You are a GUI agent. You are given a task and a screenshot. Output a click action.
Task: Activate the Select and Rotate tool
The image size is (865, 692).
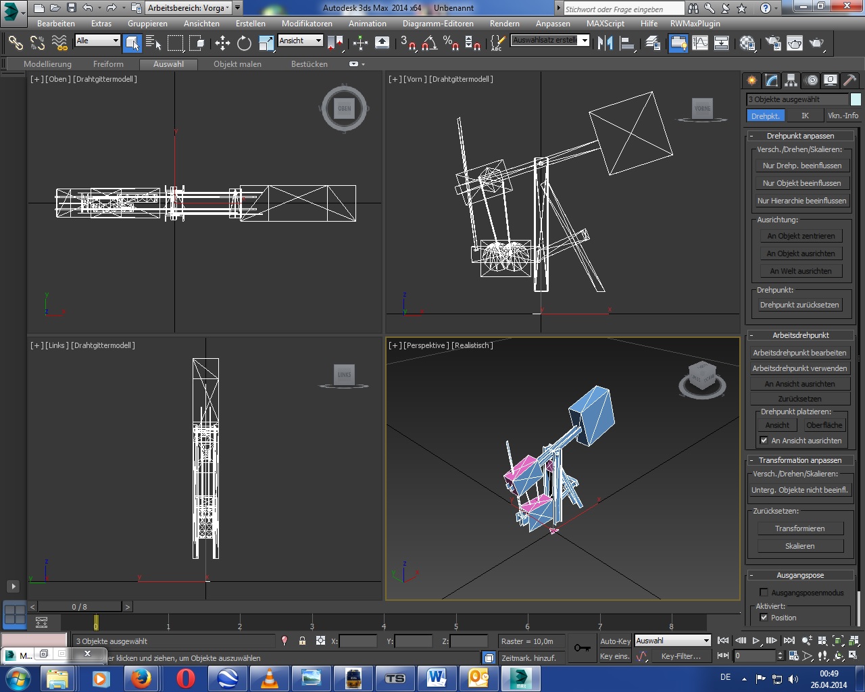click(x=244, y=43)
